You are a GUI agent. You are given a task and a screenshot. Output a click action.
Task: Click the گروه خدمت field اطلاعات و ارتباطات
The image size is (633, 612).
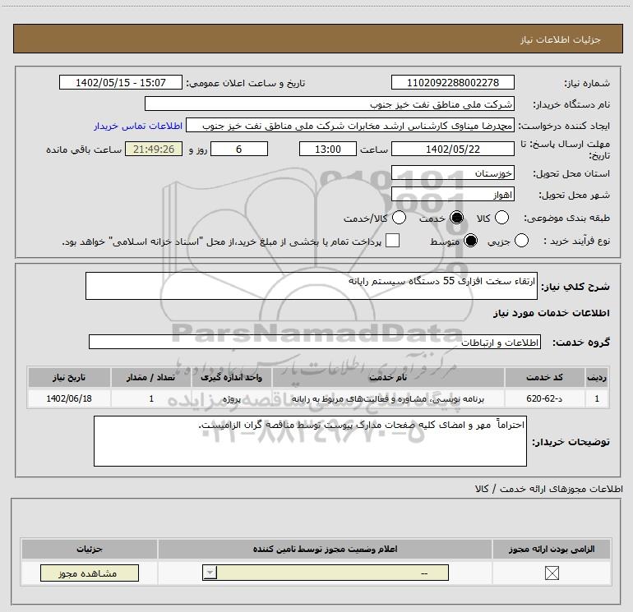coord(315,342)
